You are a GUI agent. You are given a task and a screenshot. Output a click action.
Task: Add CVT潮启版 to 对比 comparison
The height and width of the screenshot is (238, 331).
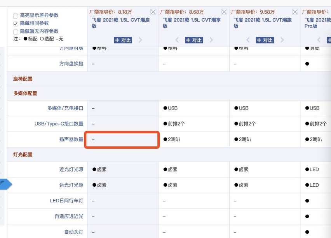click(x=123, y=40)
